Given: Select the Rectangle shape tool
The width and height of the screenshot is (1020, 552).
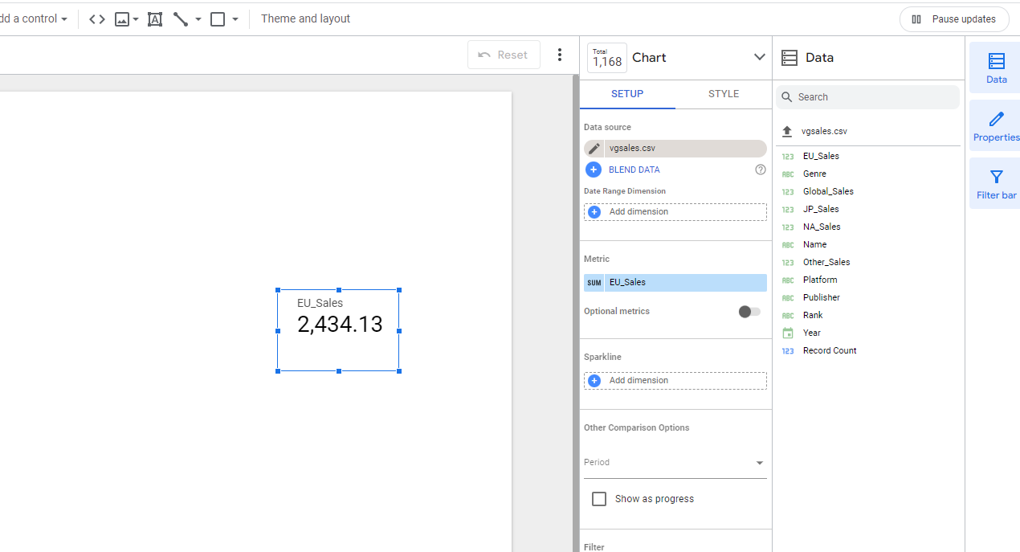Looking at the screenshot, I should click(x=218, y=19).
